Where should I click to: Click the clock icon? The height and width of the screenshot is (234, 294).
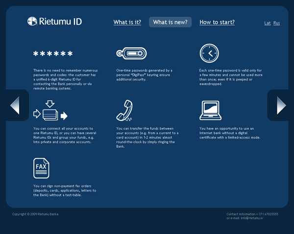tap(209, 53)
